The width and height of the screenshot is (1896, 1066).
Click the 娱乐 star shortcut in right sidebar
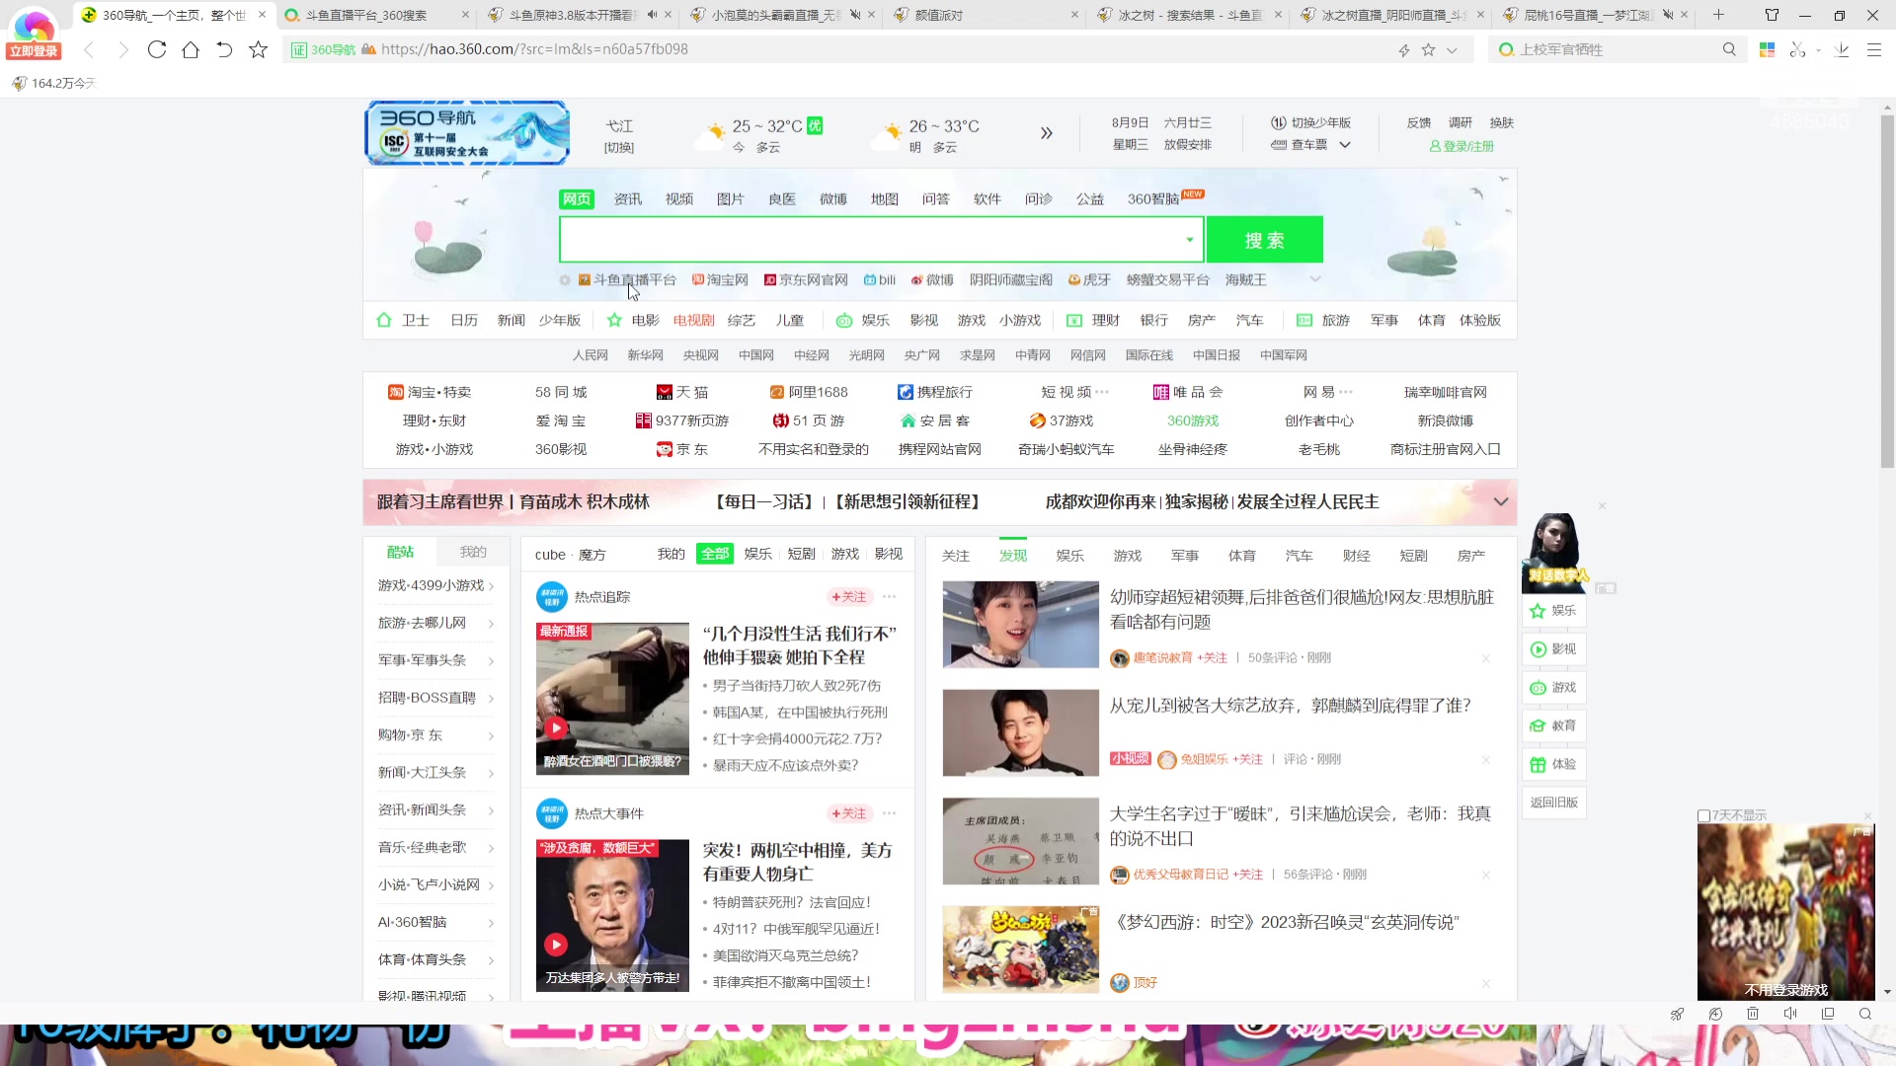click(1553, 611)
